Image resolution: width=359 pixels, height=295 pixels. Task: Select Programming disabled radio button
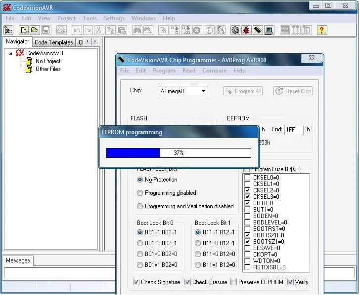(x=140, y=193)
